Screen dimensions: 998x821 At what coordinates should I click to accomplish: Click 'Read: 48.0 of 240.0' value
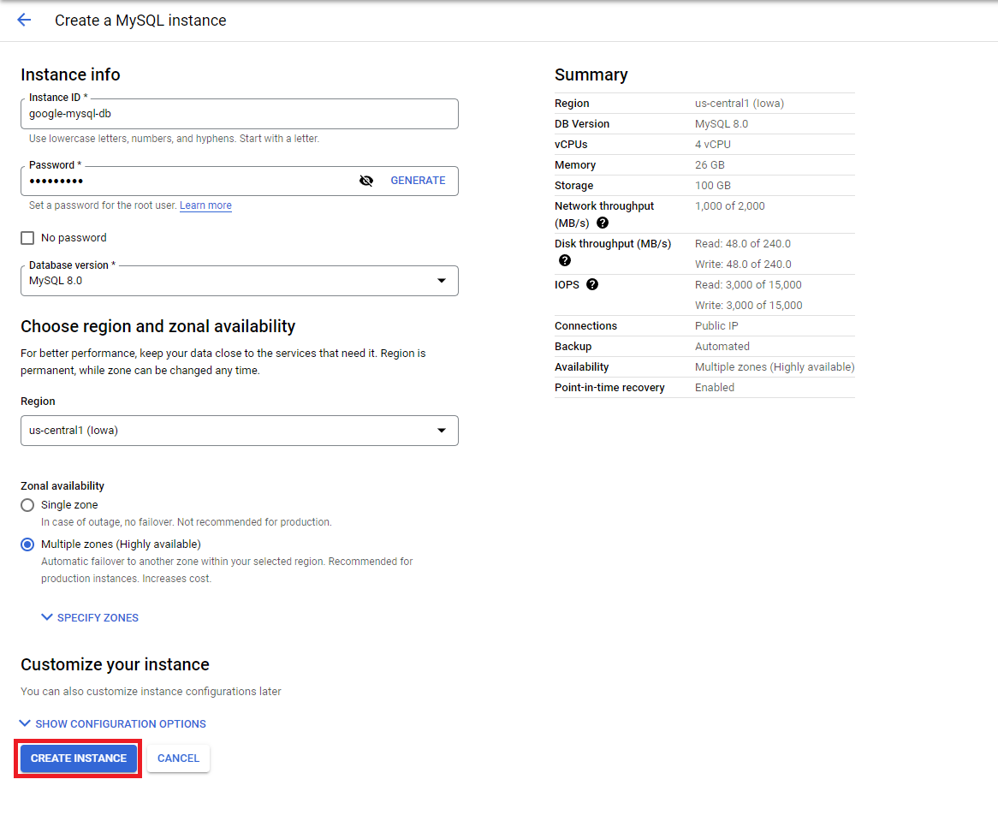743,244
